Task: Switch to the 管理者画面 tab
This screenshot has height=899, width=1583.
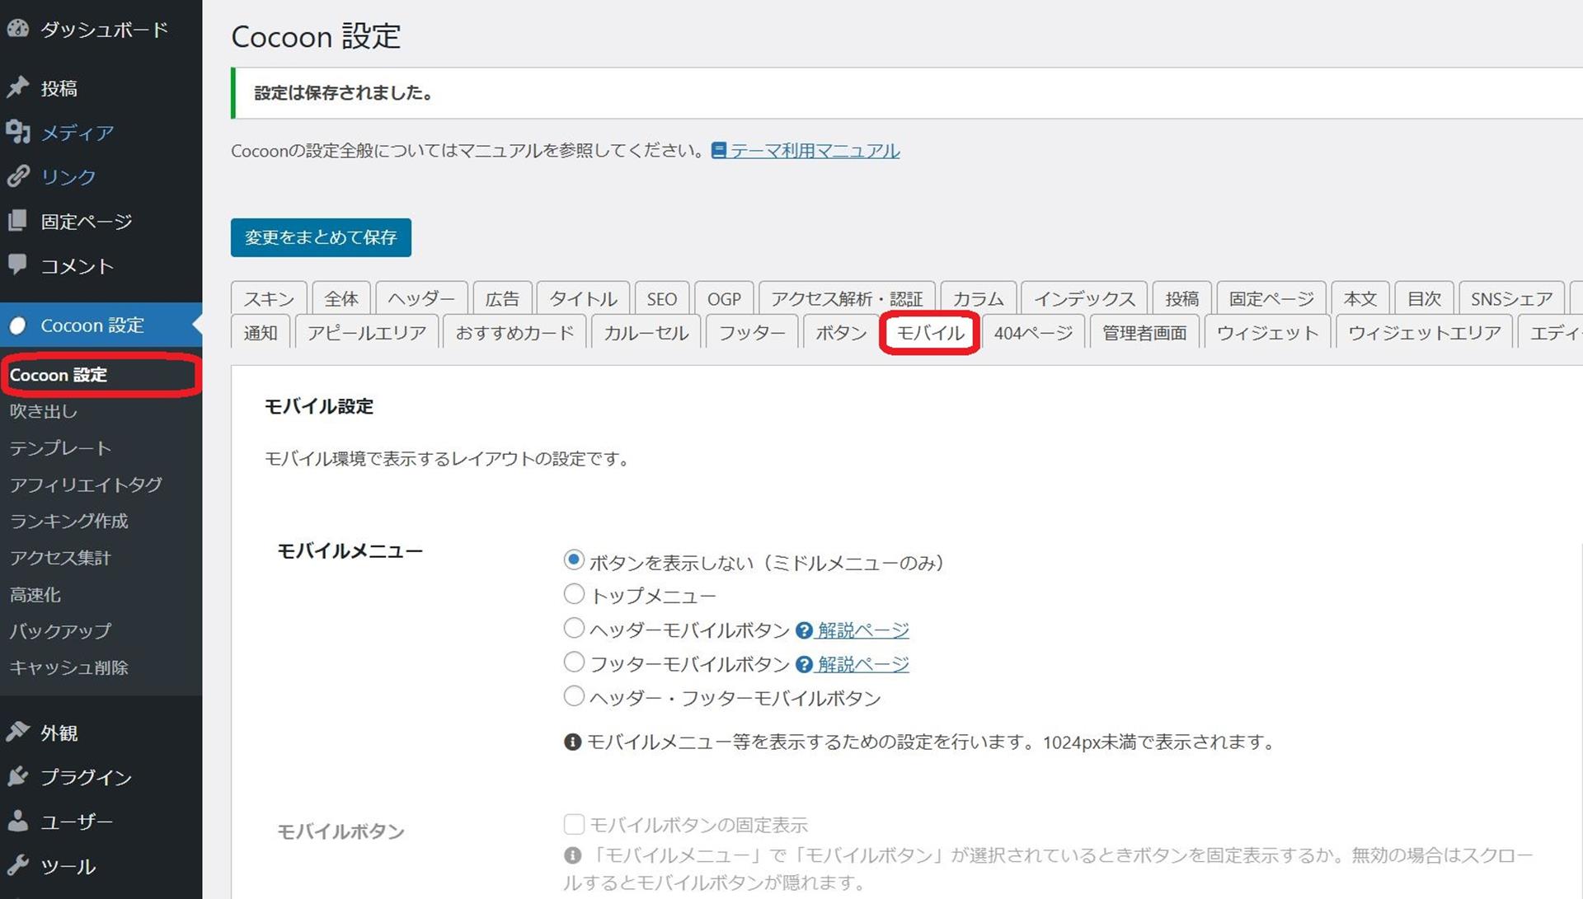Action: (x=1144, y=332)
